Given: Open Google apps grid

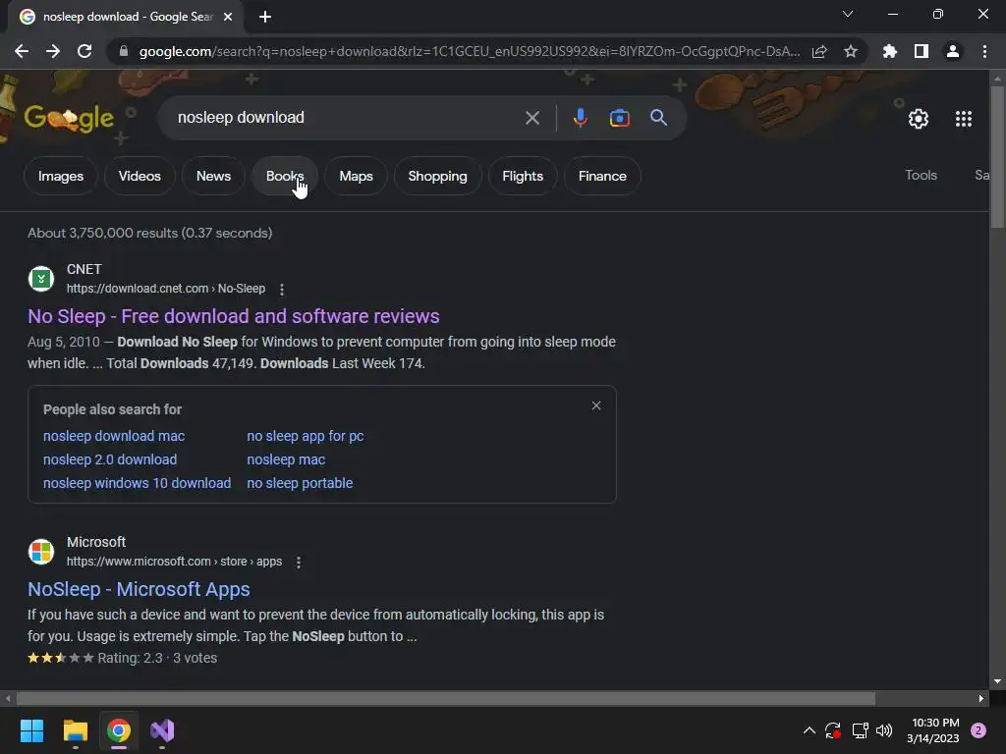Looking at the screenshot, I should tap(963, 119).
